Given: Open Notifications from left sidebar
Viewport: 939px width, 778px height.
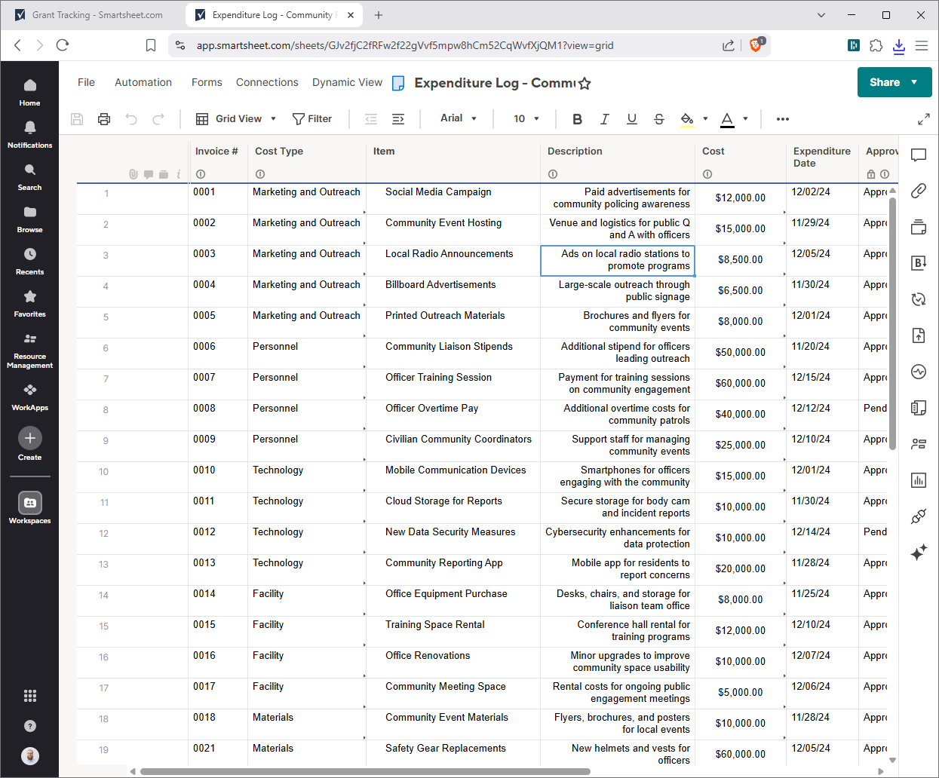Looking at the screenshot, I should pyautogui.click(x=29, y=134).
